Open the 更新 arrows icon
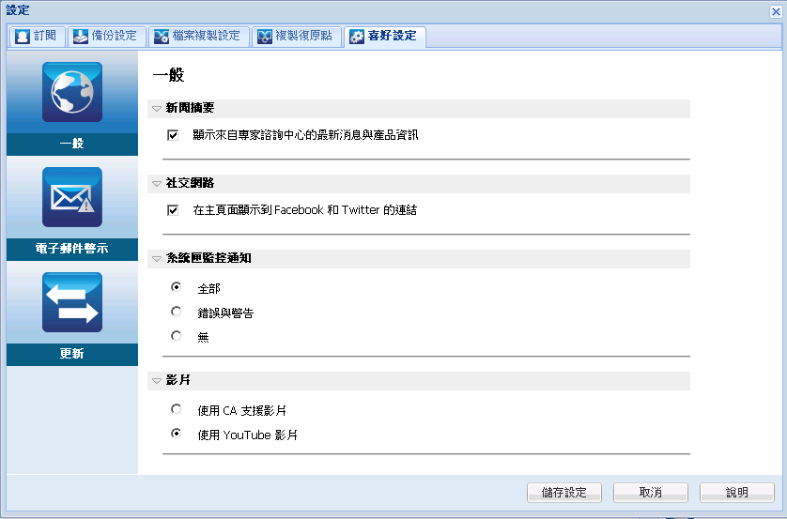This screenshot has height=519, width=787. click(72, 302)
